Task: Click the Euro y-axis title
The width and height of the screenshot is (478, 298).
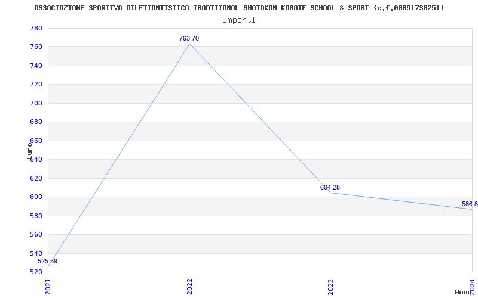Action: tap(29, 151)
